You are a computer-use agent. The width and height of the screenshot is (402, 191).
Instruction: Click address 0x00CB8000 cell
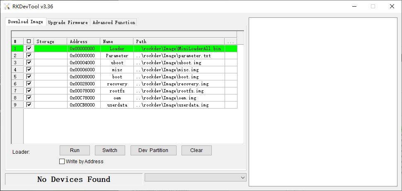(x=84, y=105)
